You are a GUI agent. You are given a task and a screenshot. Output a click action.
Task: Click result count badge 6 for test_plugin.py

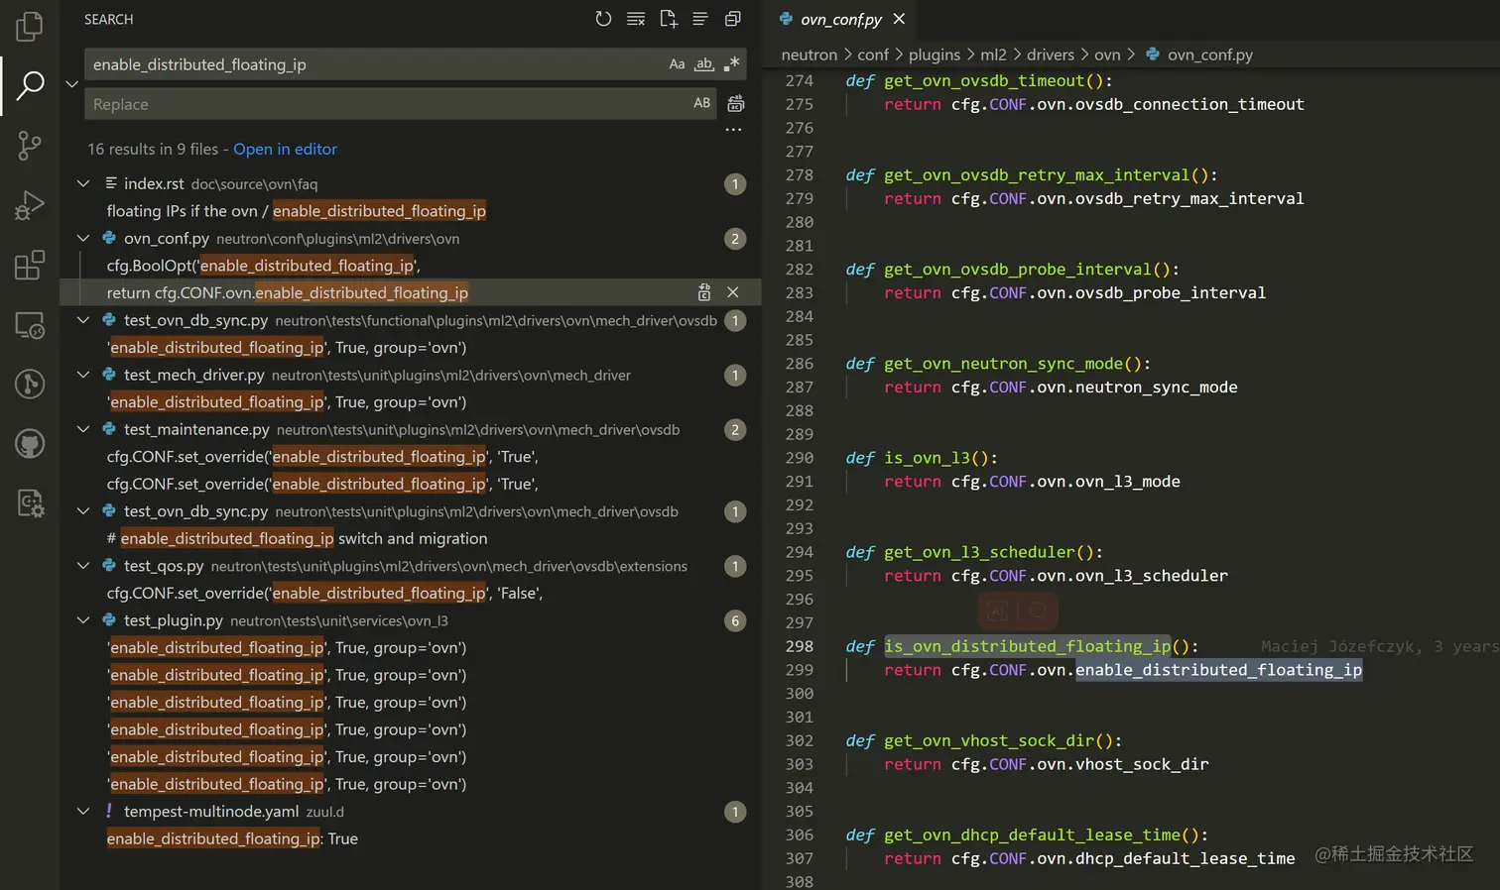735,620
